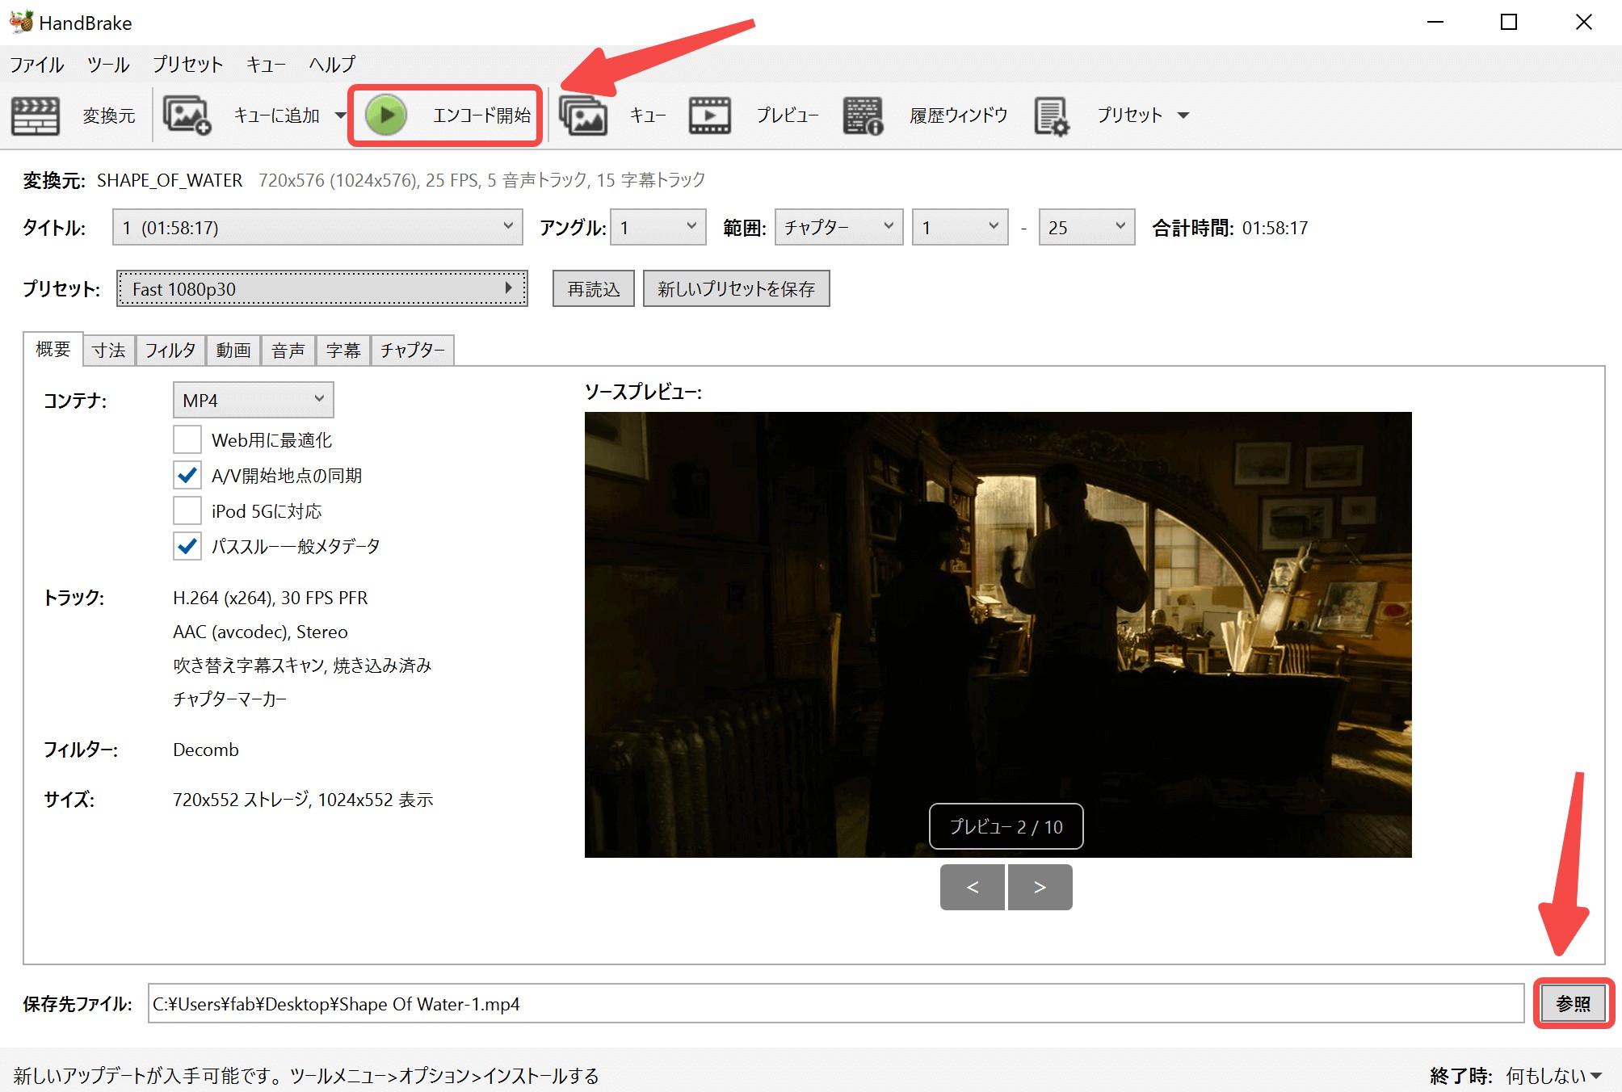The image size is (1622, 1092).
Task: Click the 履歴ウィンドウ toolbar label
Action: (959, 115)
